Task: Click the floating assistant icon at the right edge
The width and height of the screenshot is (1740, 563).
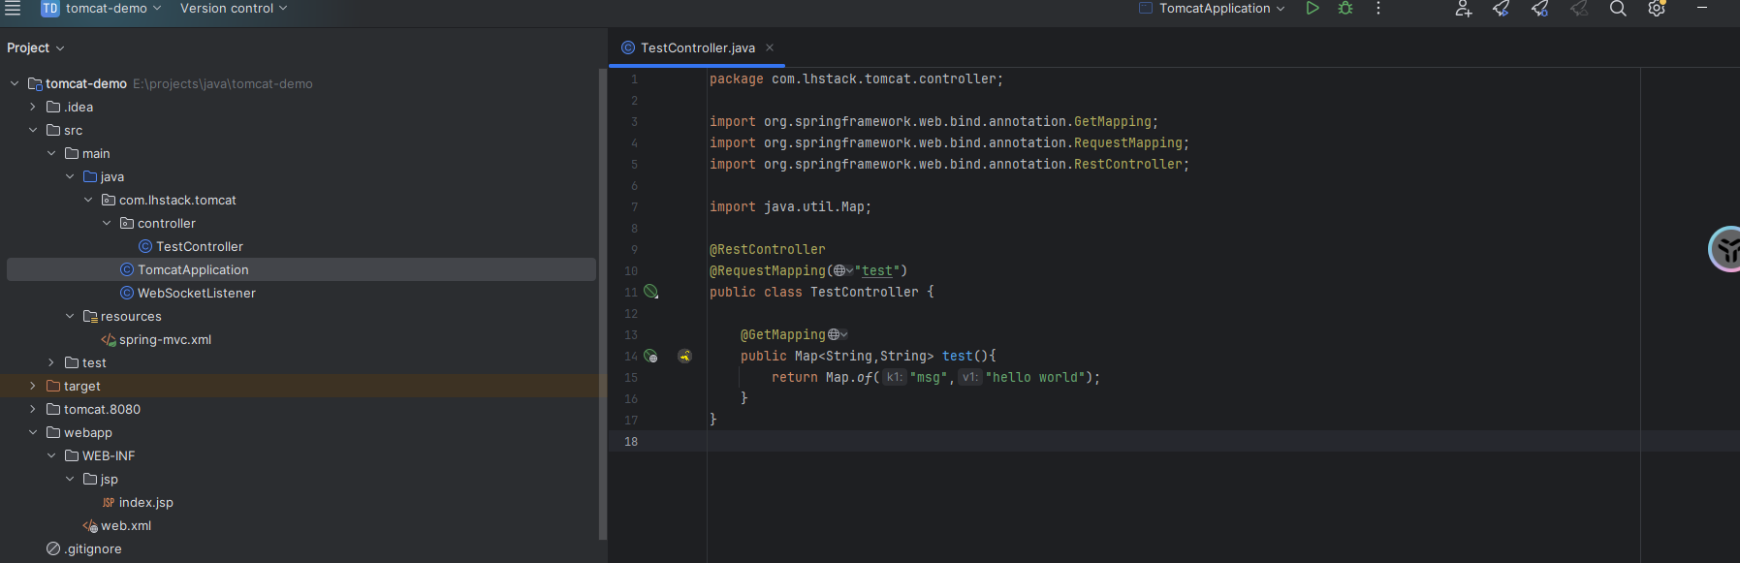Action: click(x=1725, y=249)
